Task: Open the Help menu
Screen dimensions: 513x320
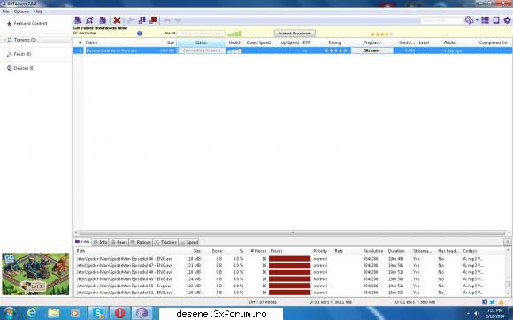Action: coord(38,11)
